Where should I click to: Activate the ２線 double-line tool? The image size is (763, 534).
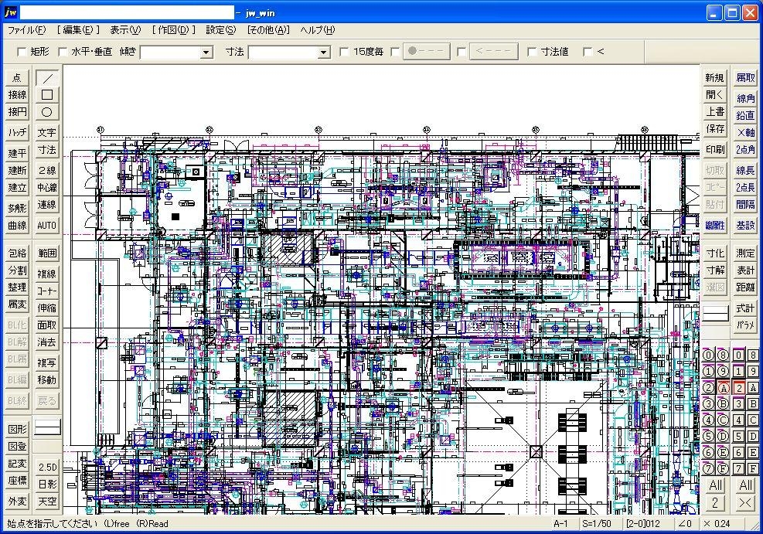[47, 170]
